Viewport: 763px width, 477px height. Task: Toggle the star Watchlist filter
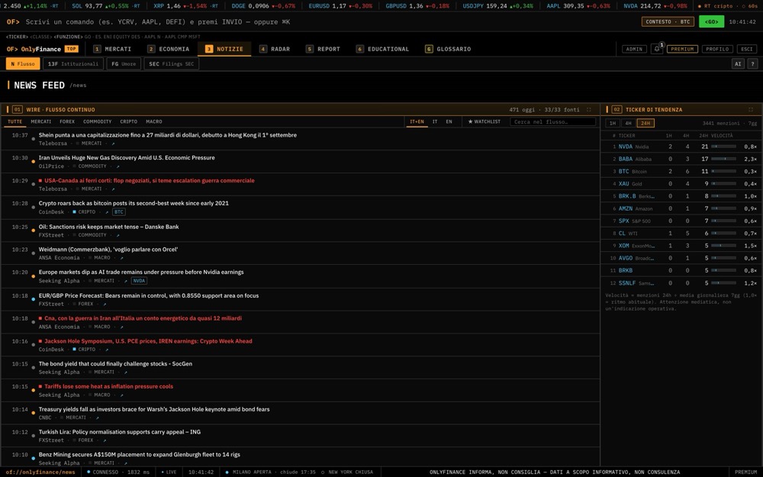[x=485, y=121]
